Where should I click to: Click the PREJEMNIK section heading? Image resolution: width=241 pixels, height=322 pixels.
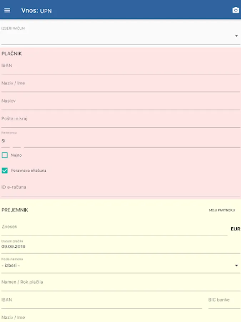click(x=15, y=210)
